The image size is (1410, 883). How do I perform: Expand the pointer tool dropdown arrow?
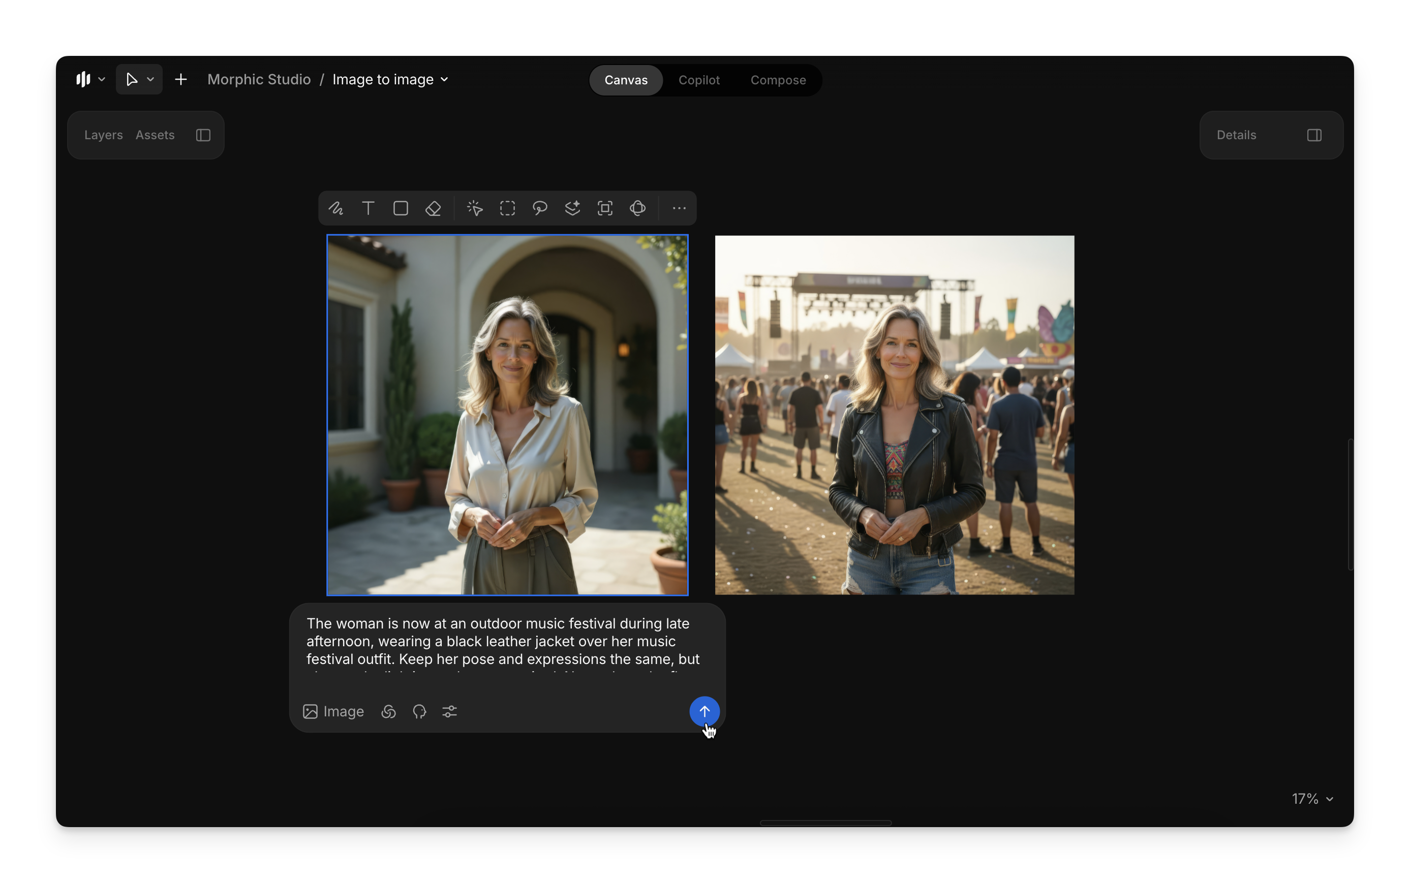150,79
